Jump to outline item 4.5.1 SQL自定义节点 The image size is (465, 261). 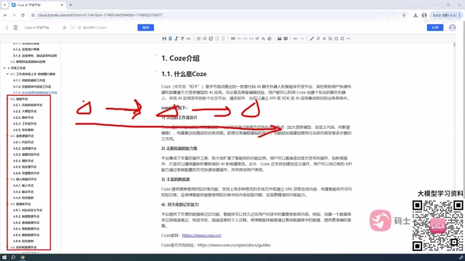coord(28,210)
